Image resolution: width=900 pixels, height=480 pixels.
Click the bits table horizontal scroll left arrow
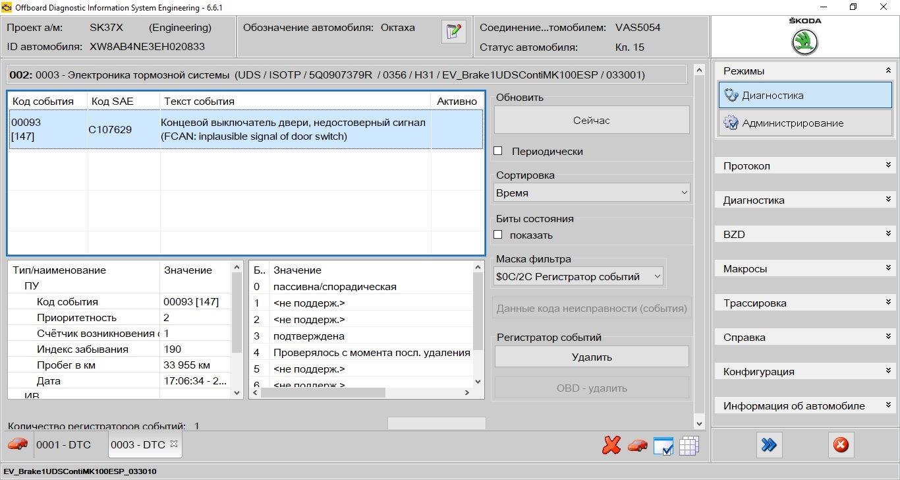(x=256, y=392)
